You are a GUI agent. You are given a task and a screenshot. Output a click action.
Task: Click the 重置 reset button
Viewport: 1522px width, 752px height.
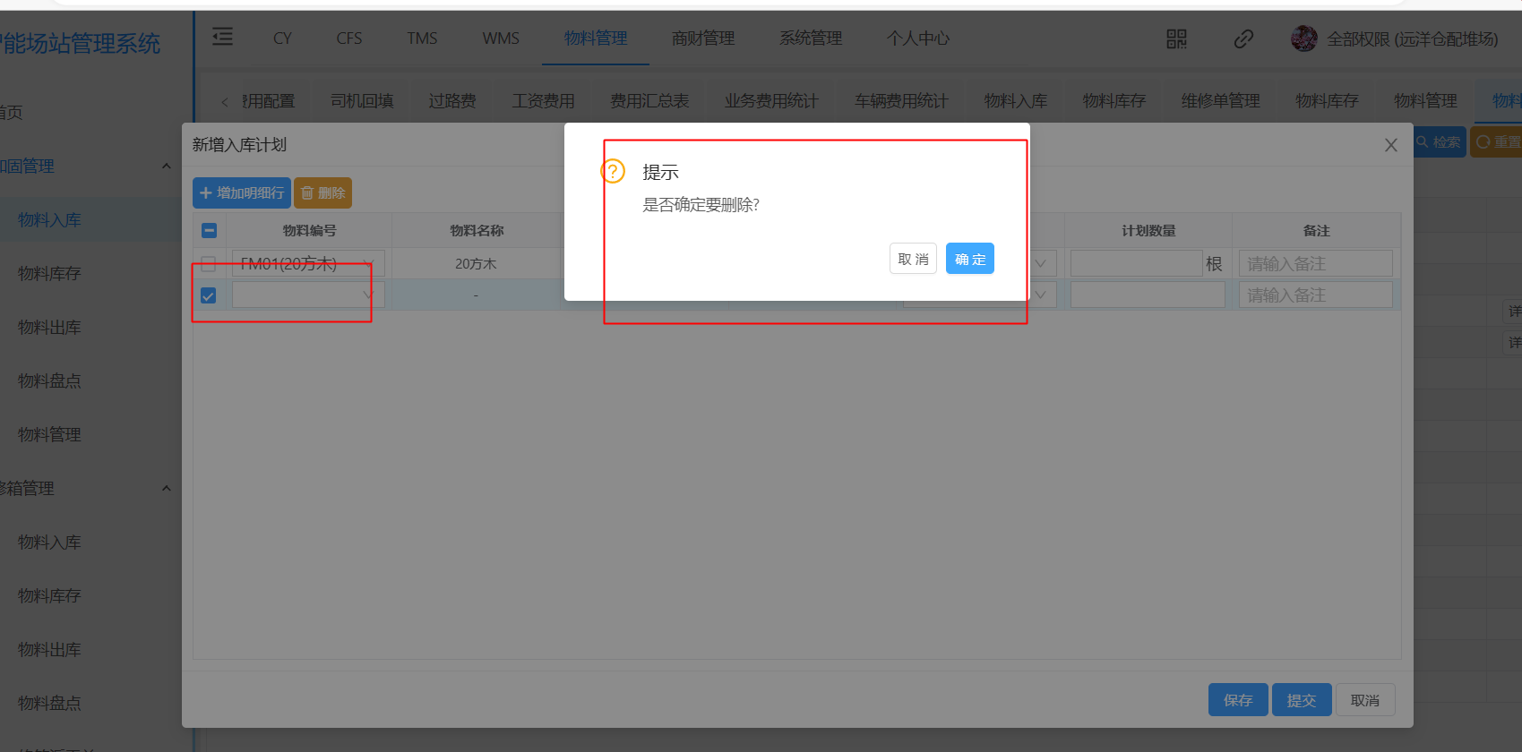(x=1498, y=142)
